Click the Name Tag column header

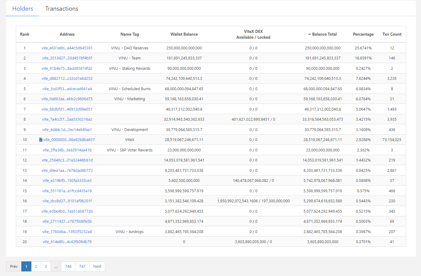point(130,34)
